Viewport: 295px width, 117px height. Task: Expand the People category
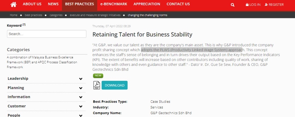81,115
